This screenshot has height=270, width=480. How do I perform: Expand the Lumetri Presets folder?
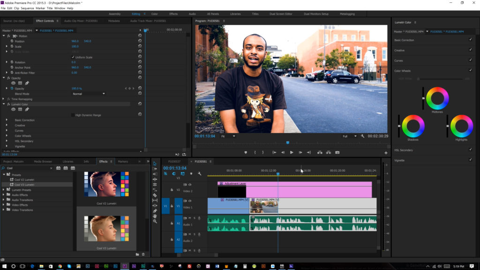pyautogui.click(x=4, y=190)
